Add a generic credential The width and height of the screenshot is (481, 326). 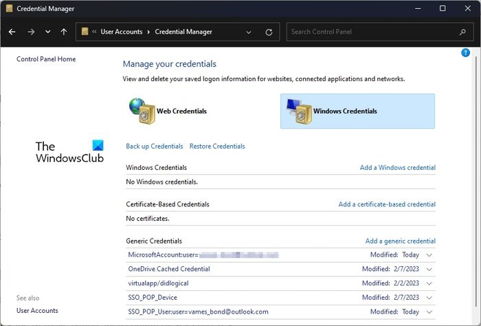point(400,241)
